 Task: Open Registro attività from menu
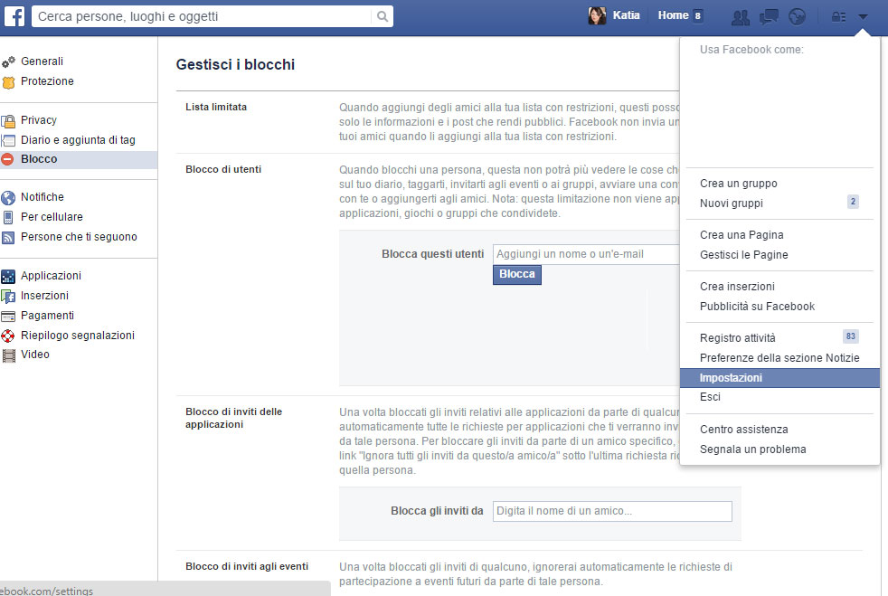tap(737, 338)
